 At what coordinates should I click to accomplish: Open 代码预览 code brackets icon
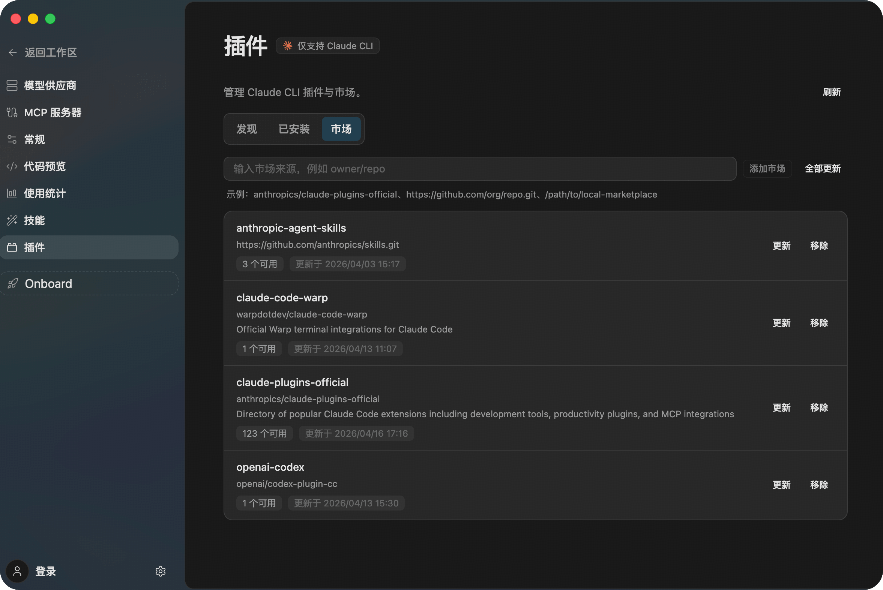coord(12,166)
